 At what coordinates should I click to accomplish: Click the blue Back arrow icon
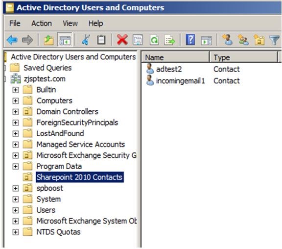point(12,40)
